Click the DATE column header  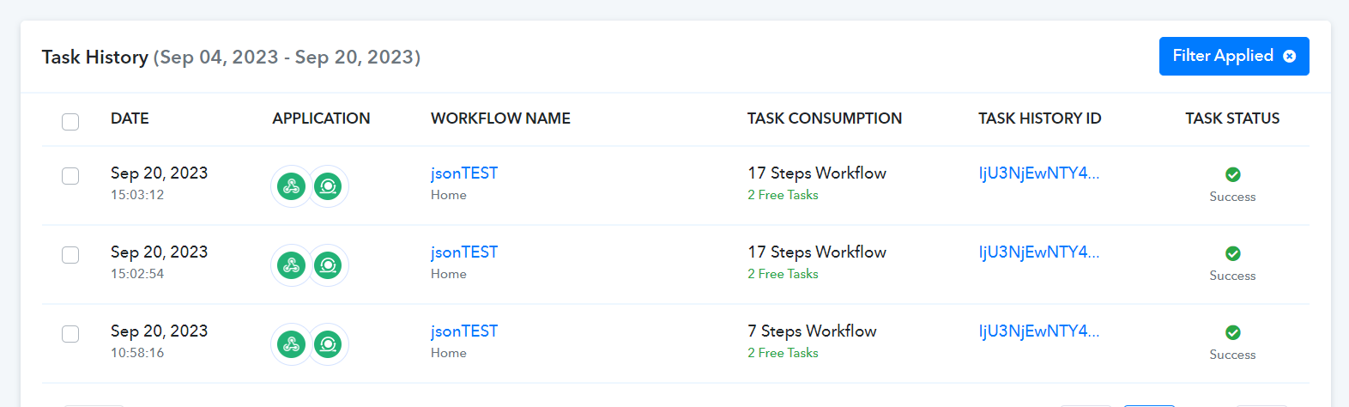click(x=130, y=118)
